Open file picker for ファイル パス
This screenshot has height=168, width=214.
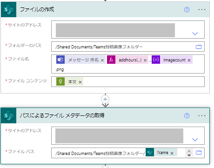pyautogui.click(x=199, y=153)
